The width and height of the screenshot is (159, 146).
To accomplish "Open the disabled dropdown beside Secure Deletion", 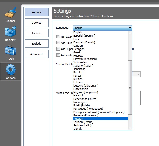I will pos(137,74).
